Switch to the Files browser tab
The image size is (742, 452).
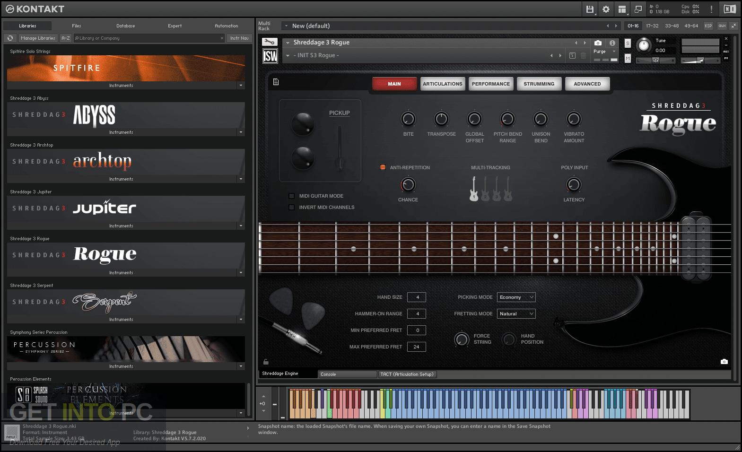point(77,26)
